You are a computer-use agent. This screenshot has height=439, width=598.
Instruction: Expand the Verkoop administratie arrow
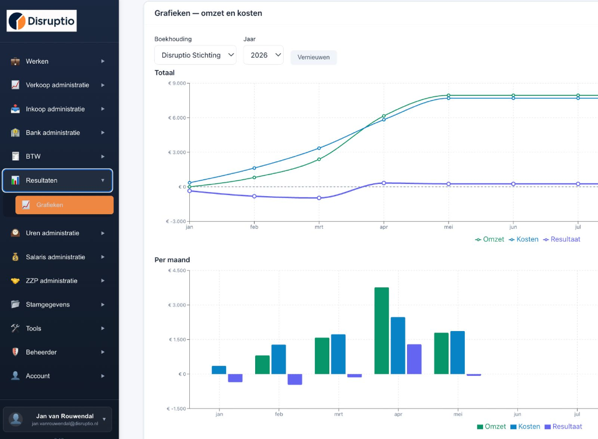103,85
